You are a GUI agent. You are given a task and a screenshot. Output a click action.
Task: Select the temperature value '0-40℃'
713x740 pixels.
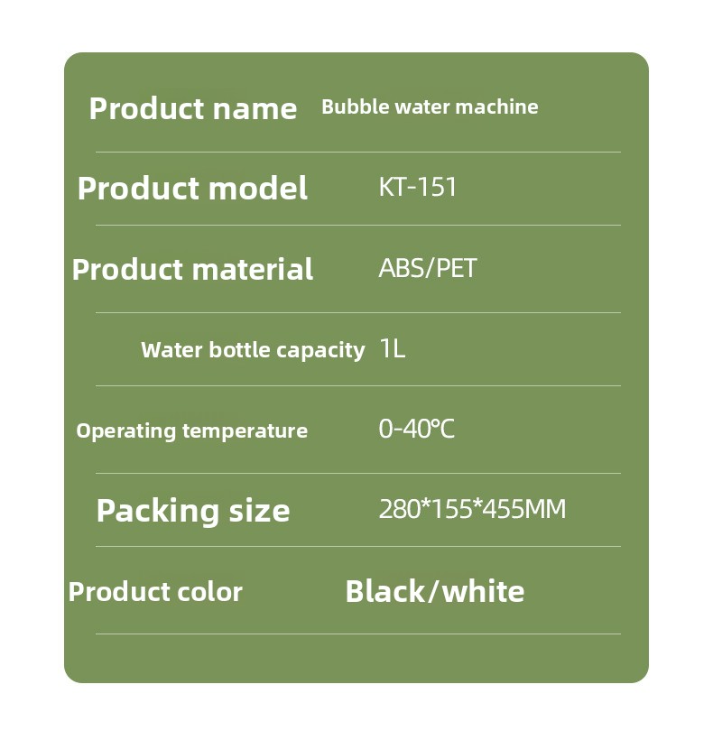417,429
